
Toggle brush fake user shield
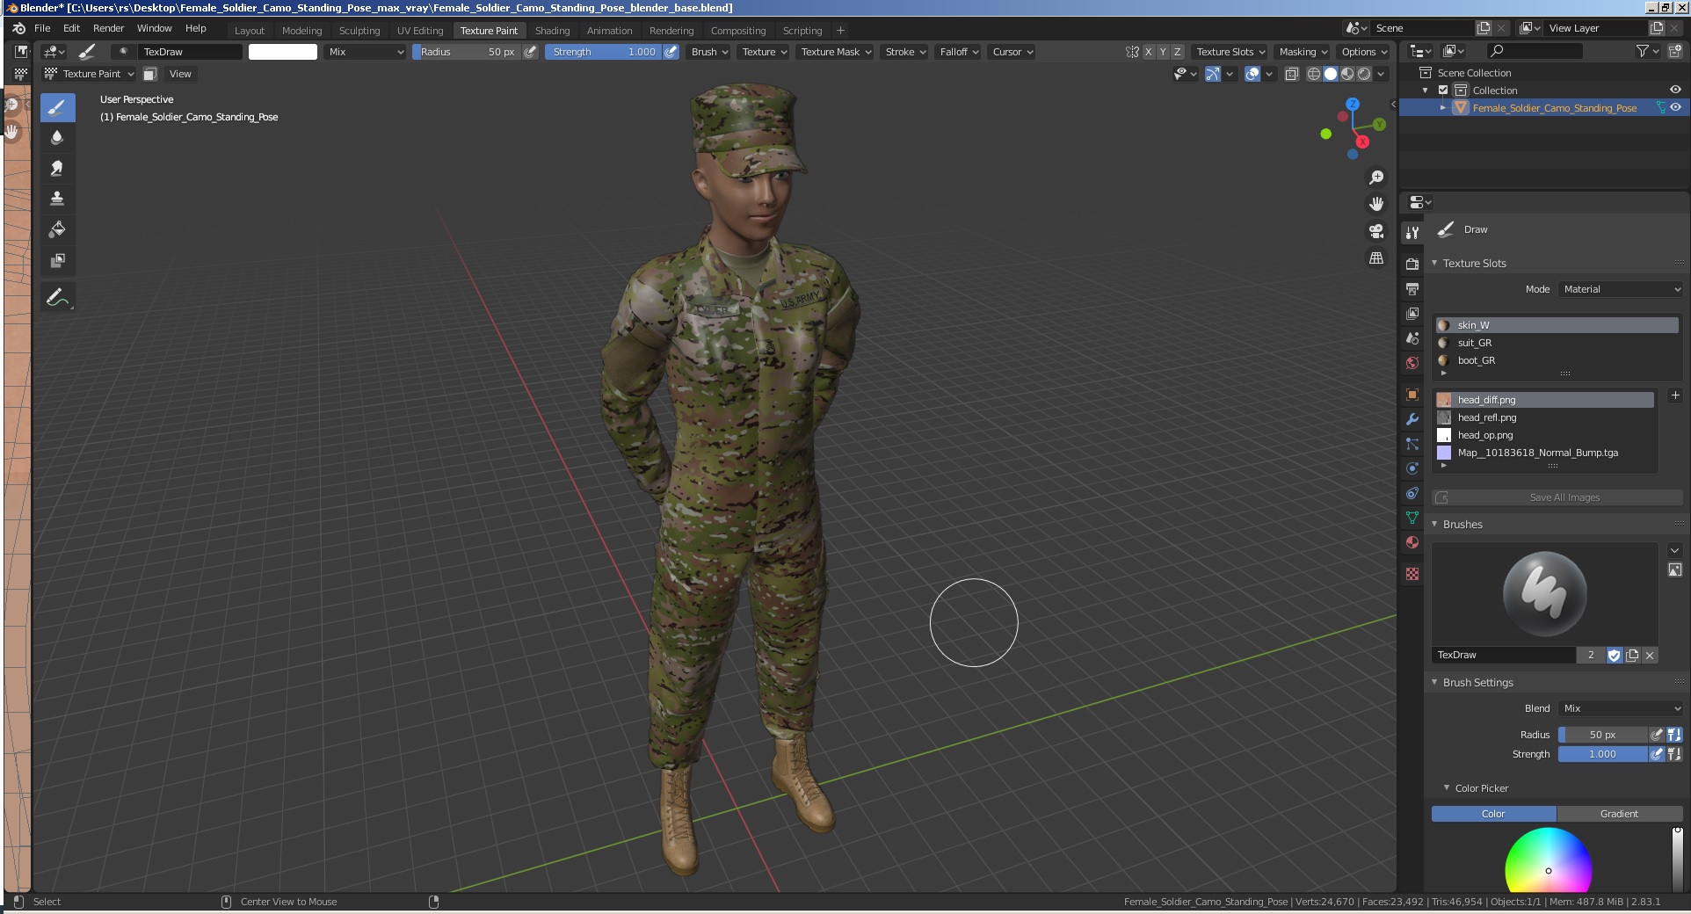[1614, 655]
